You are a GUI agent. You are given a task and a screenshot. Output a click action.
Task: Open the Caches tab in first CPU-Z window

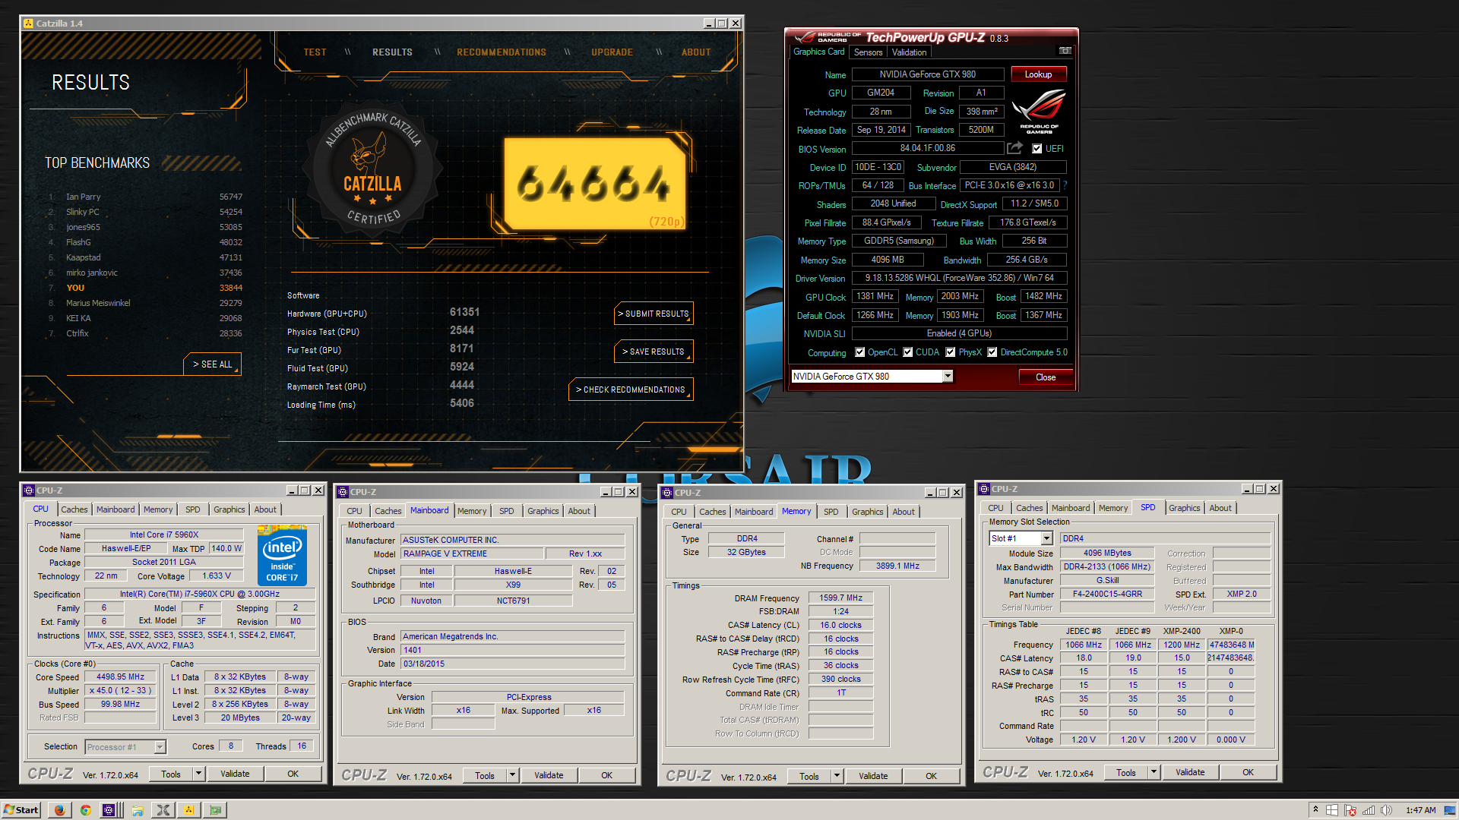click(74, 509)
